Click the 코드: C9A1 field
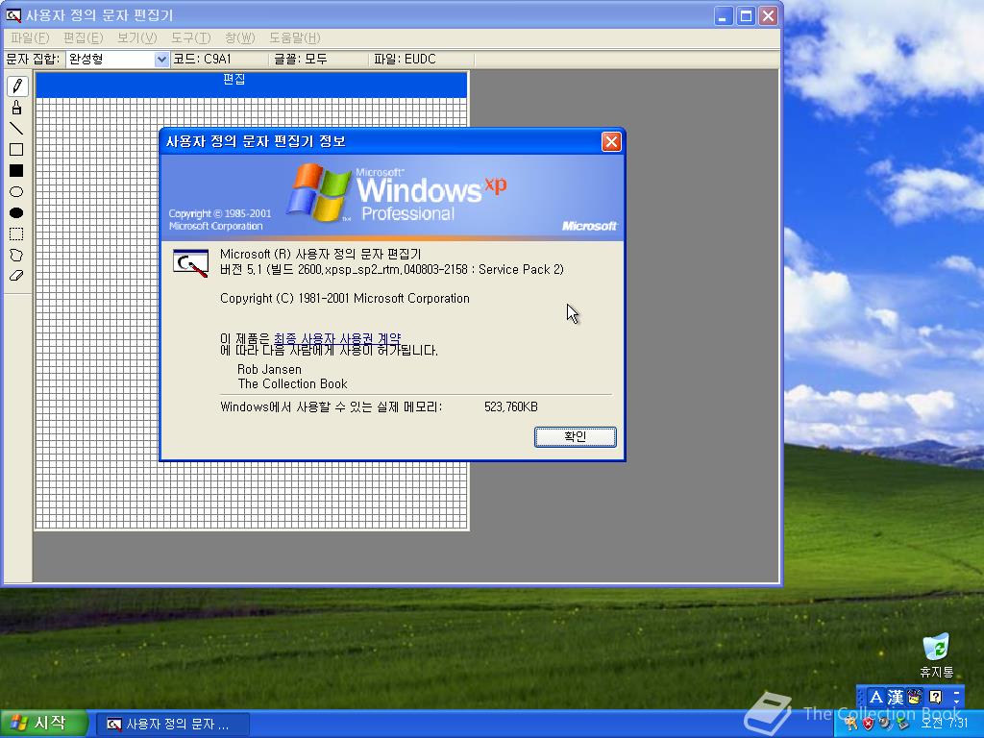The height and width of the screenshot is (738, 984). (x=220, y=60)
